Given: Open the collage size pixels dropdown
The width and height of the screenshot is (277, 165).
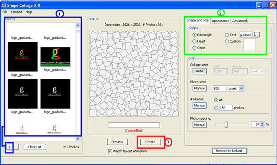Looking at the screenshot, I should pos(257,71).
